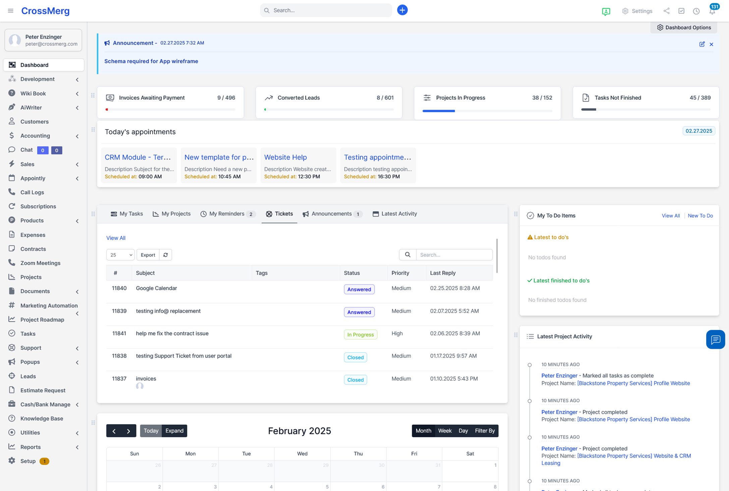Image resolution: width=729 pixels, height=491 pixels.
Task: Switch calendar to Day view
Action: point(463,431)
